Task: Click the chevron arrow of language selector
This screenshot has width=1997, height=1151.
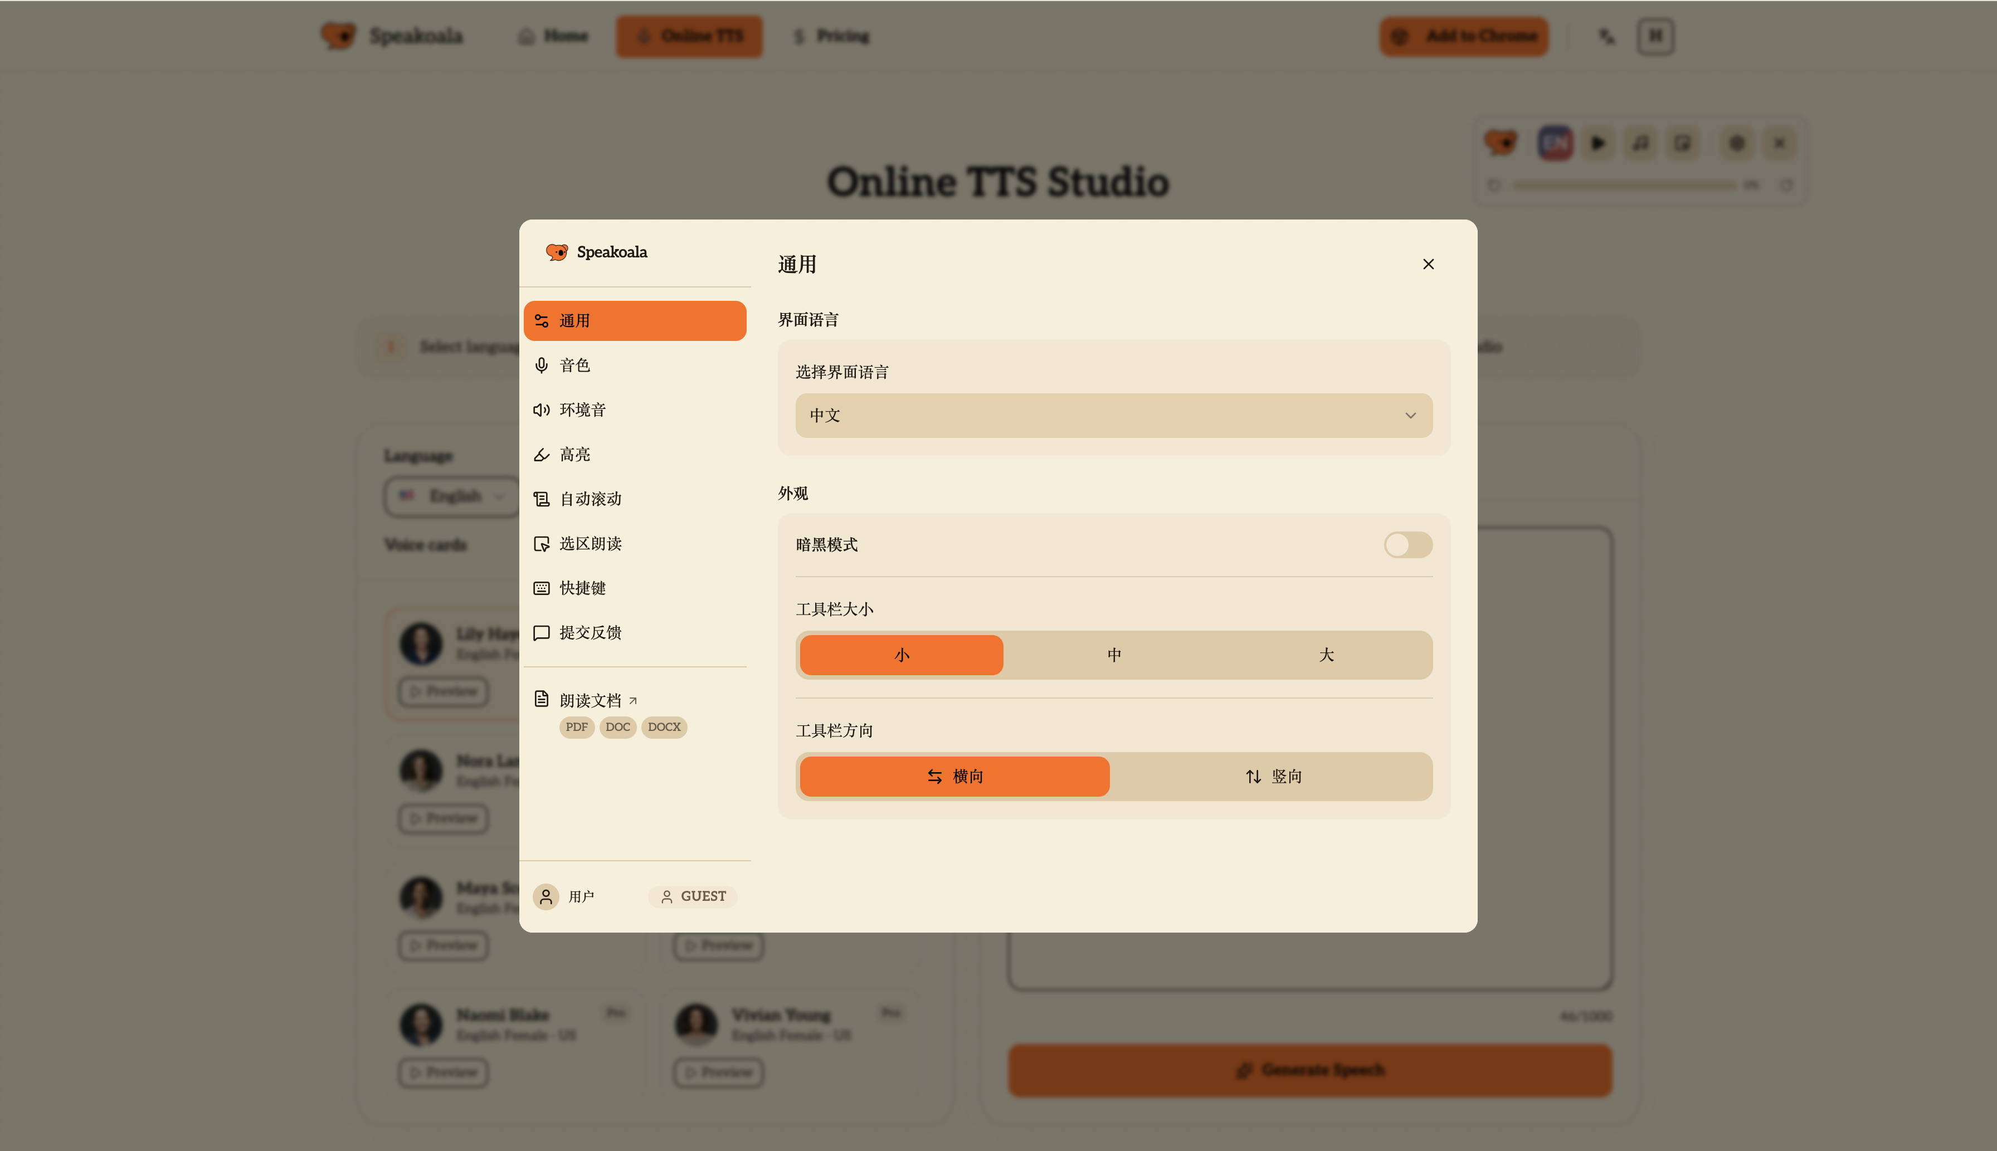Action: [x=1410, y=416]
